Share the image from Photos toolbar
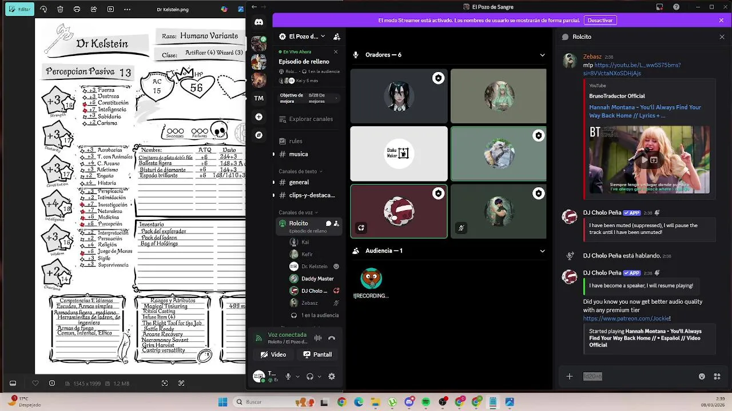The image size is (732, 411). 94,9
